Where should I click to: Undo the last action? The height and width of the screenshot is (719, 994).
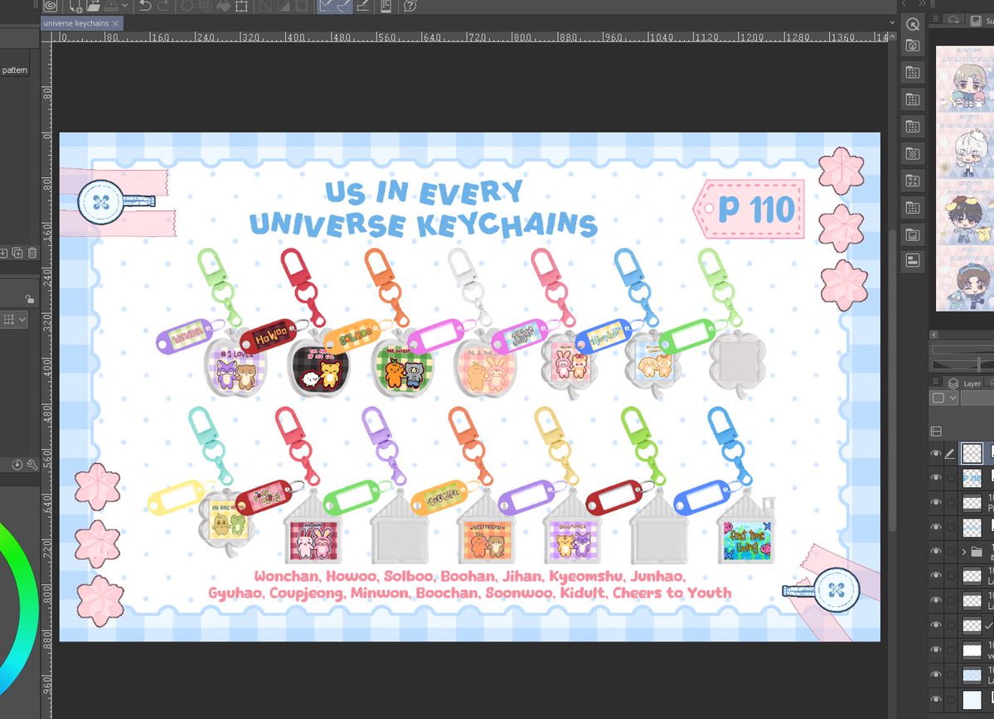145,6
